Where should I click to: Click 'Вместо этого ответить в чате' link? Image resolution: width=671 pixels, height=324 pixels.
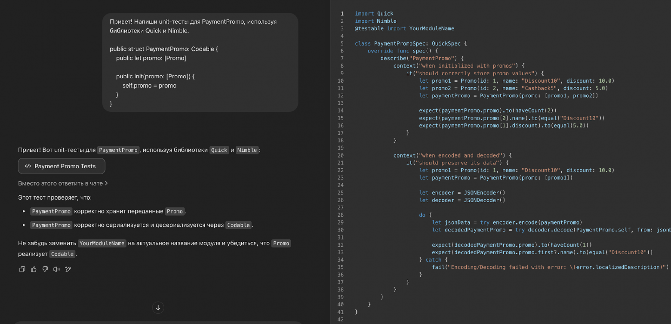60,183
